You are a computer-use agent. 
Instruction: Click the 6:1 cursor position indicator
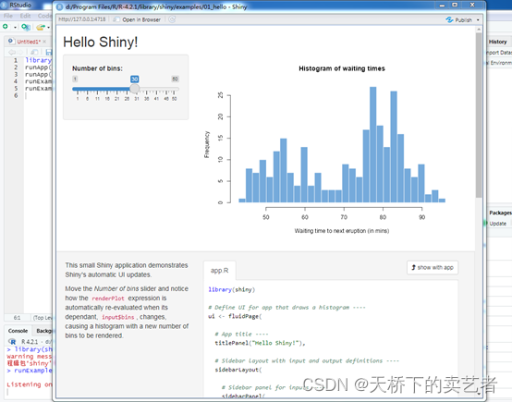tap(17, 318)
